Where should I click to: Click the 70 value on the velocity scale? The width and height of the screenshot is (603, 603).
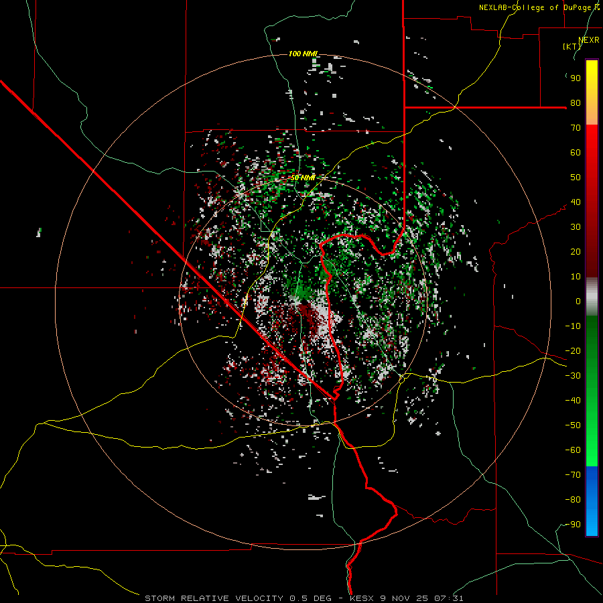(576, 128)
